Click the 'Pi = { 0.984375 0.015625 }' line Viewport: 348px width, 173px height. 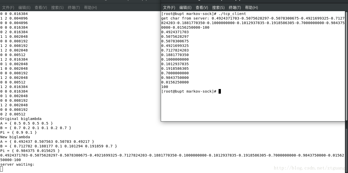[30, 151]
